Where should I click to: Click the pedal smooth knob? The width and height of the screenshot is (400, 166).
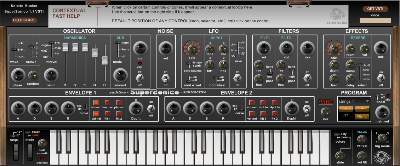pos(42,144)
